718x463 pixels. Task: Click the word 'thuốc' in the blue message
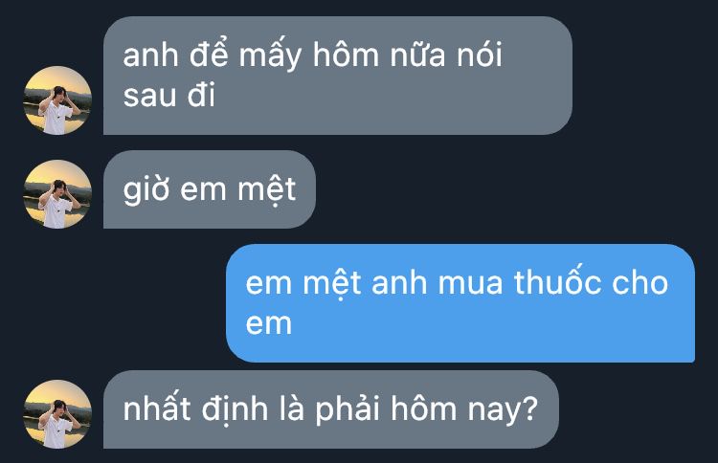558,281
